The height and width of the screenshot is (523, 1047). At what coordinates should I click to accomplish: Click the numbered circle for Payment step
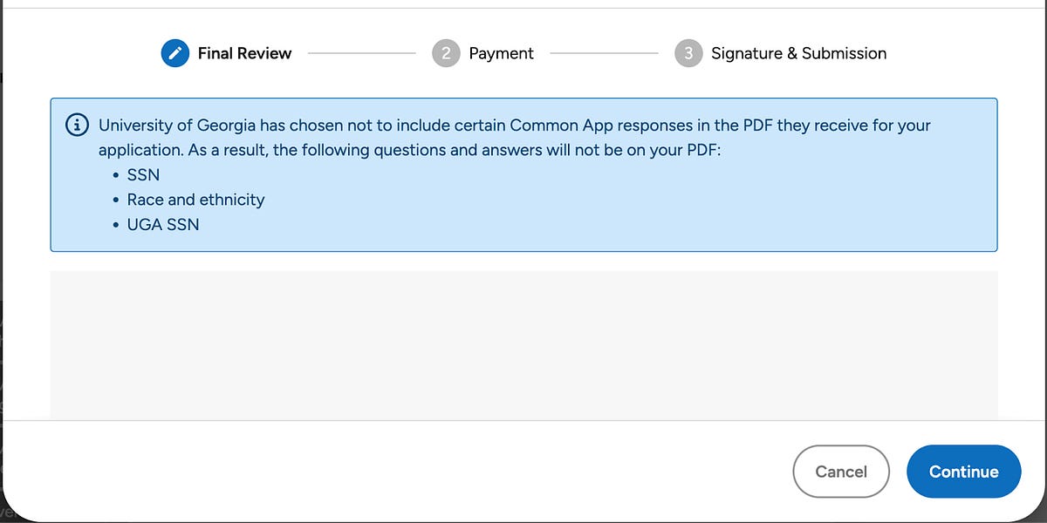click(x=446, y=53)
